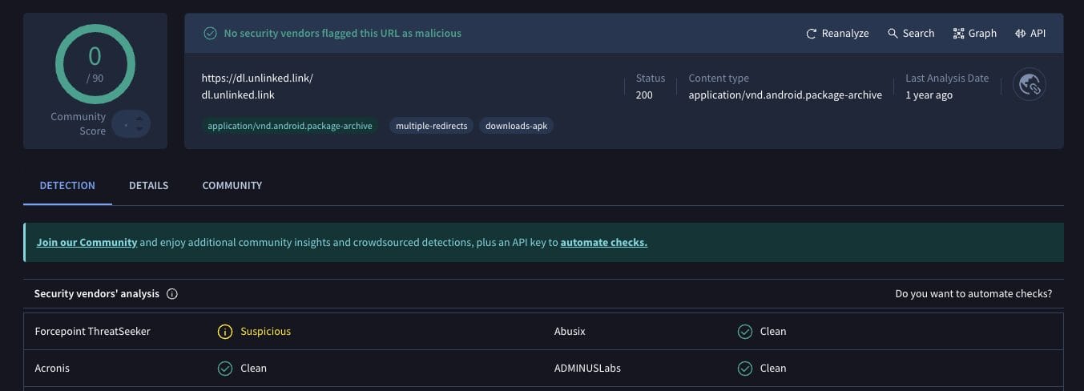Switch to the DETAILS tab
Viewport: 1084px width, 391px height.
point(148,185)
